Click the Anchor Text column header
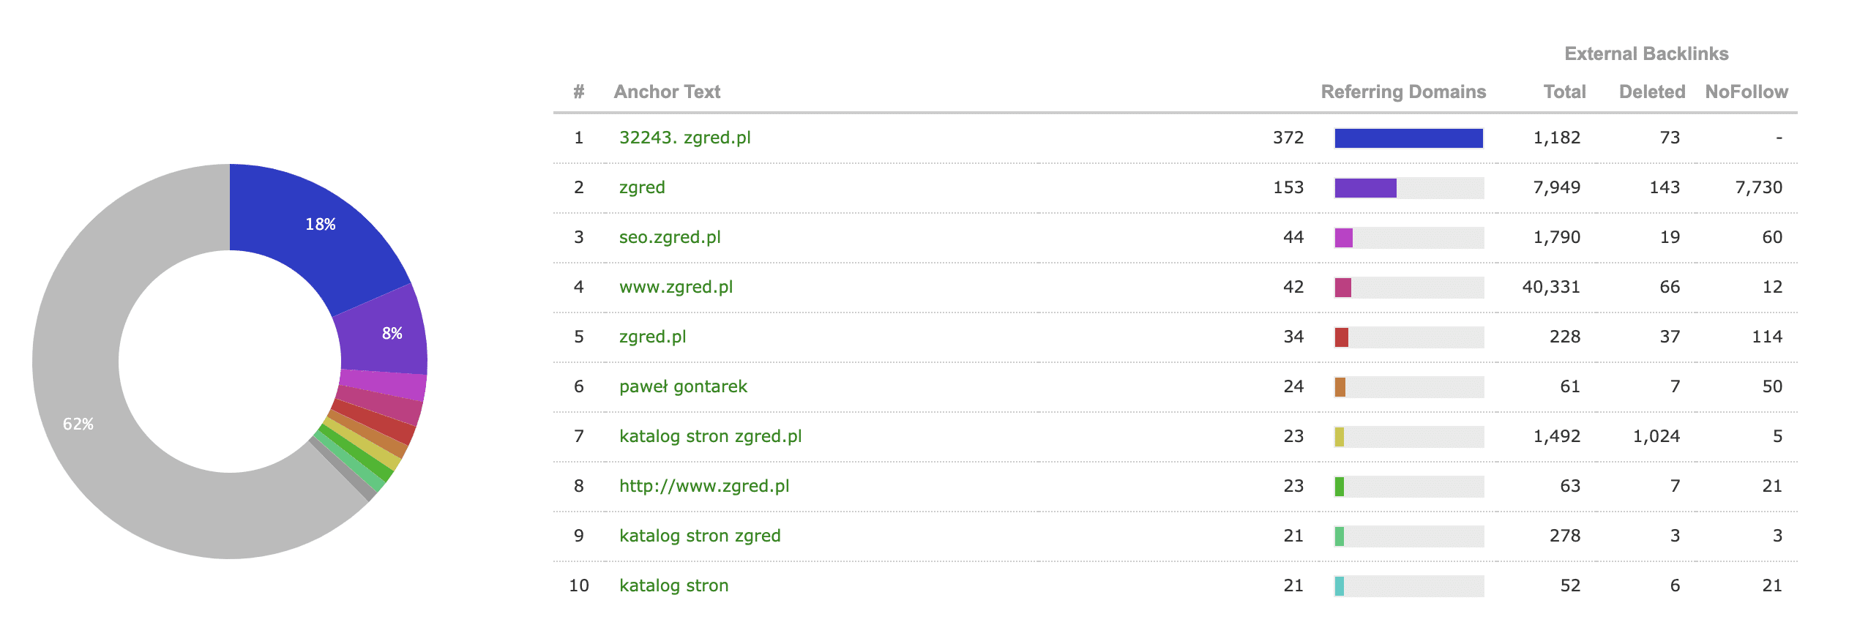This screenshot has width=1849, height=625. coord(667,91)
